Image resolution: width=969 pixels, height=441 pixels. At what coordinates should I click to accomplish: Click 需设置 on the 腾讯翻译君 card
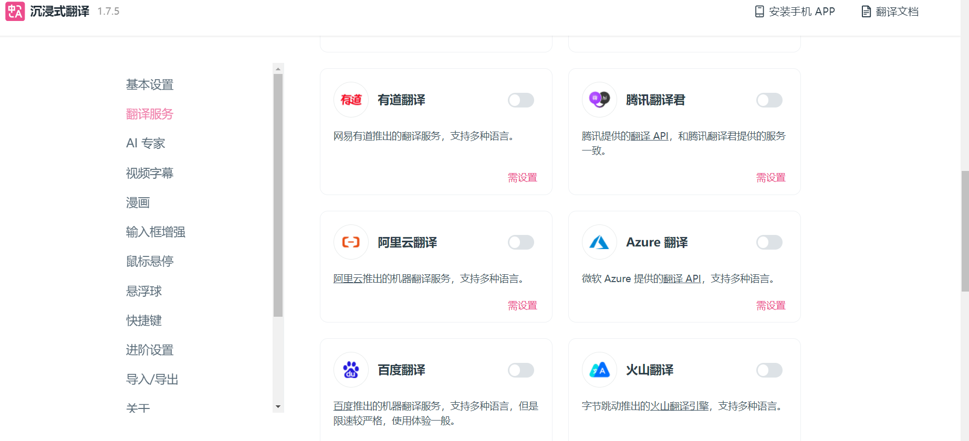[x=771, y=178]
